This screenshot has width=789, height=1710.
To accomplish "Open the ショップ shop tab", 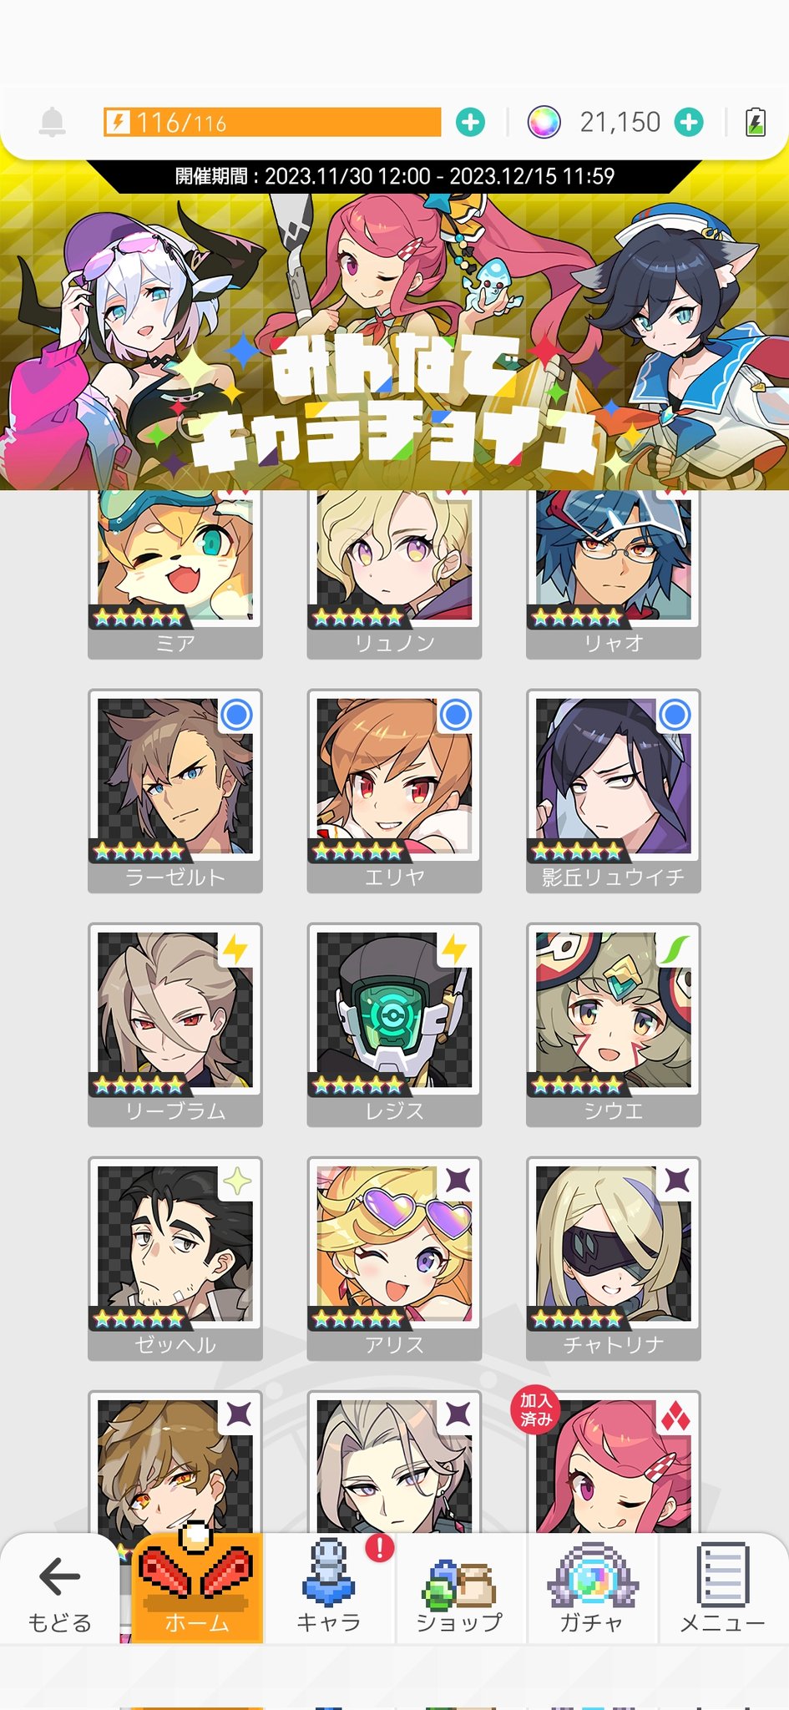I will [460, 1587].
